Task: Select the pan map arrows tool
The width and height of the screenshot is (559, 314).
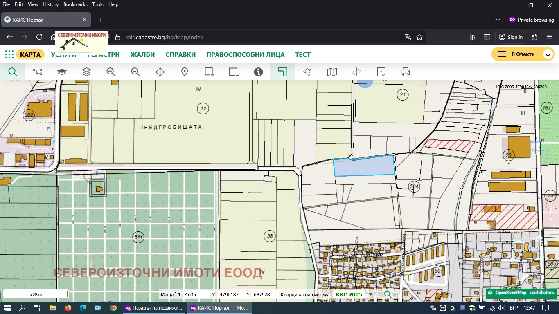Action: (160, 72)
